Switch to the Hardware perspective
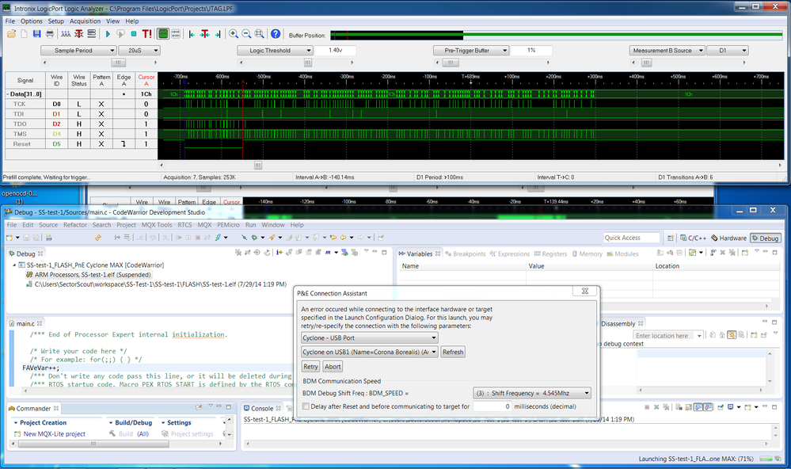This screenshot has width=791, height=469. point(729,238)
